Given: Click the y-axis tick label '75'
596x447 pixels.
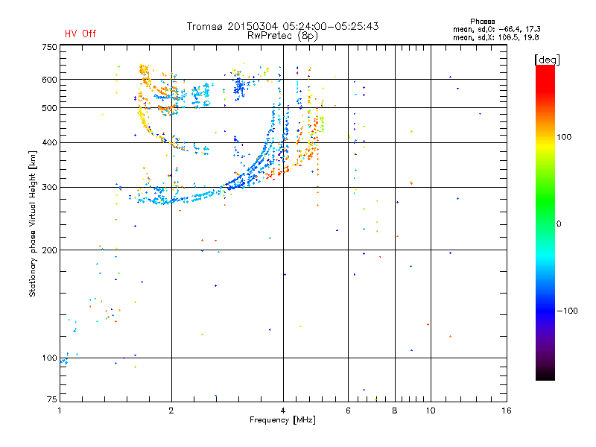Looking at the screenshot, I should [x=52, y=399].
